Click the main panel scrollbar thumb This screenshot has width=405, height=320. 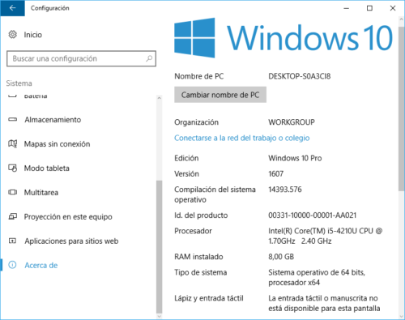[402, 109]
